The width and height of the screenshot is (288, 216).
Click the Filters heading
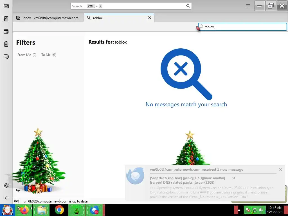(26, 42)
